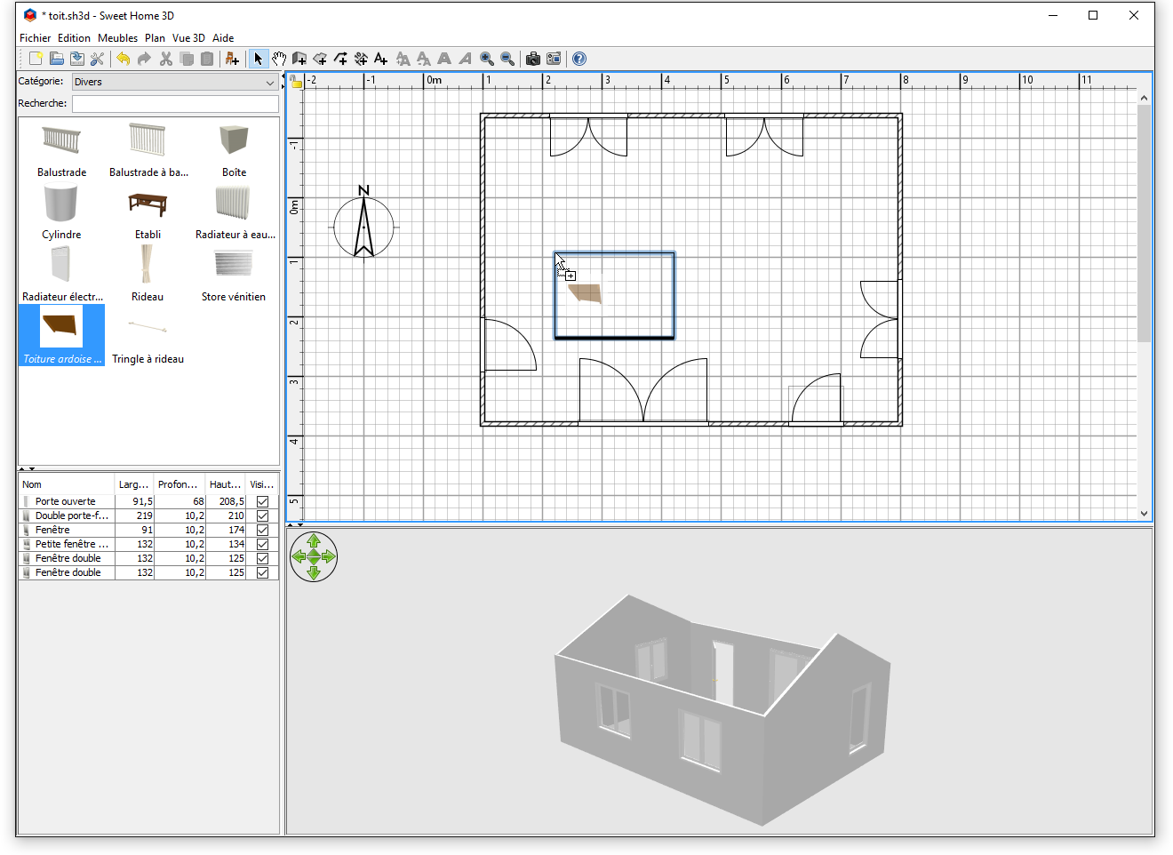Click the Paste clipboard icon
1173x855 pixels.
(x=207, y=59)
